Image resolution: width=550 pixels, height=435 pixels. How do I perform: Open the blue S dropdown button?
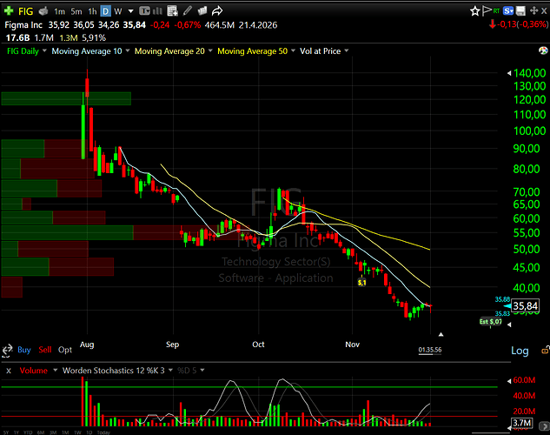[x=508, y=11]
